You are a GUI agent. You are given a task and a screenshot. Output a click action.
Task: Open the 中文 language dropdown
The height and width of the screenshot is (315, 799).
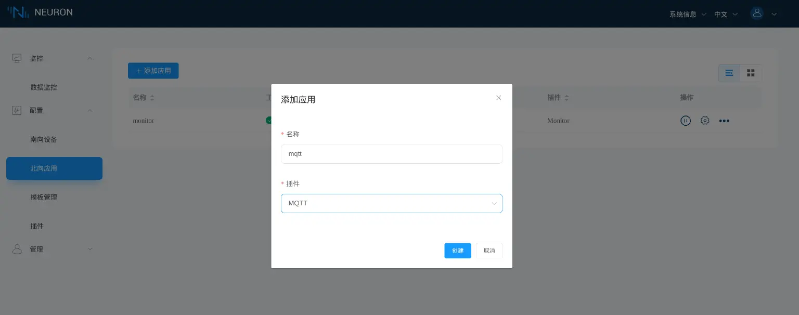[x=725, y=15]
